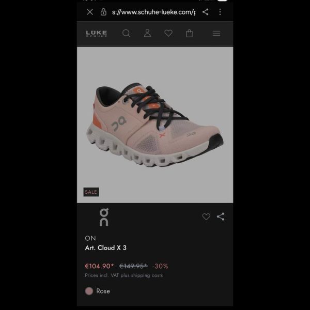Open the site search magnifier
310x310 pixels.
(x=127, y=33)
